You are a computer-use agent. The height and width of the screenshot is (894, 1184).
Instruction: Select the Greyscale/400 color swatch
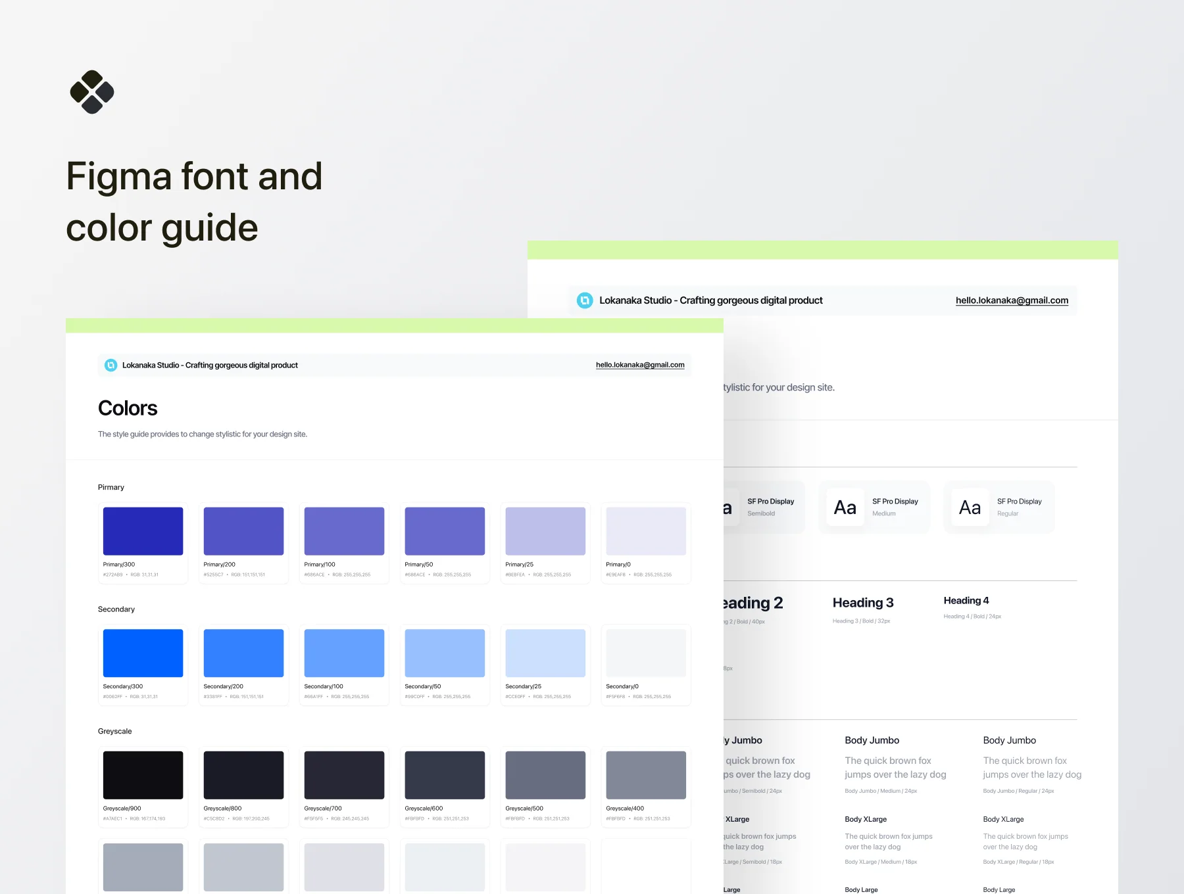(646, 775)
